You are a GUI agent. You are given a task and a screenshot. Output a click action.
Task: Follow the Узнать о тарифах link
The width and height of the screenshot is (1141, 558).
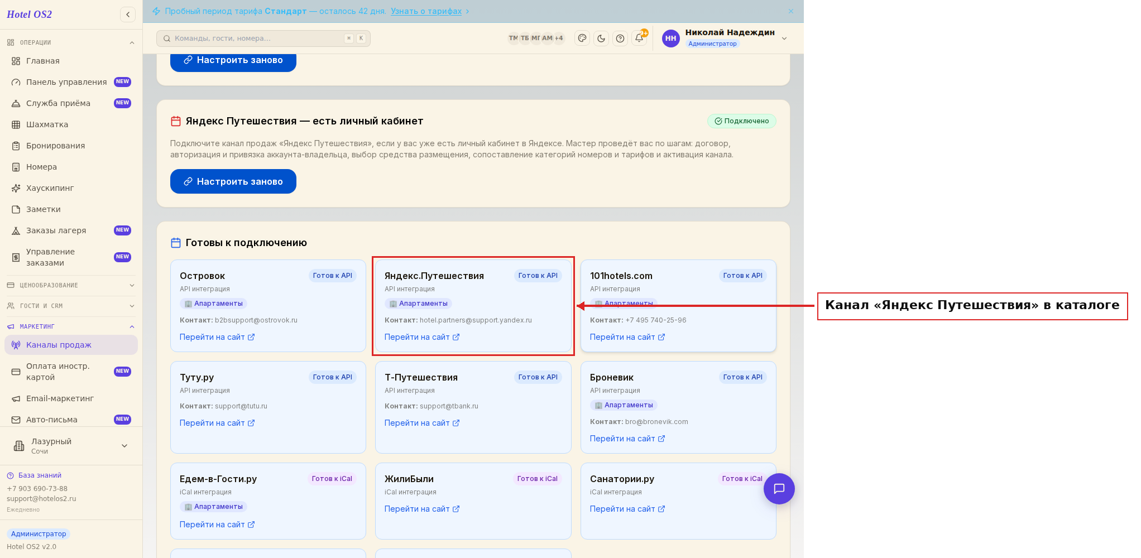(426, 11)
